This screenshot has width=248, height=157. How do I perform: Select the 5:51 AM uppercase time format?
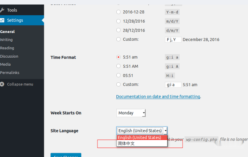[x=118, y=66]
